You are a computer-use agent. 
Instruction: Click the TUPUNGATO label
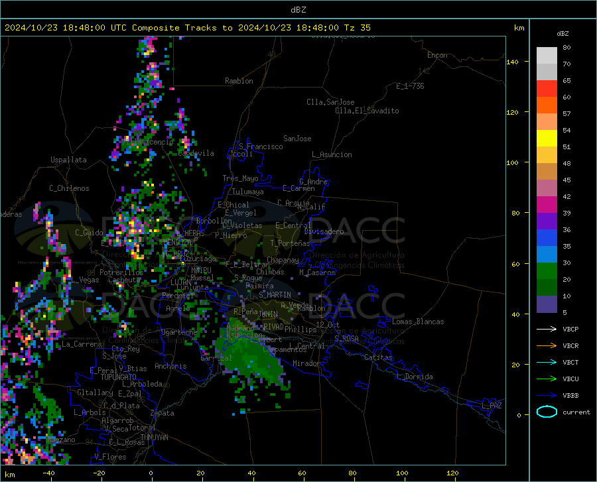tap(119, 377)
